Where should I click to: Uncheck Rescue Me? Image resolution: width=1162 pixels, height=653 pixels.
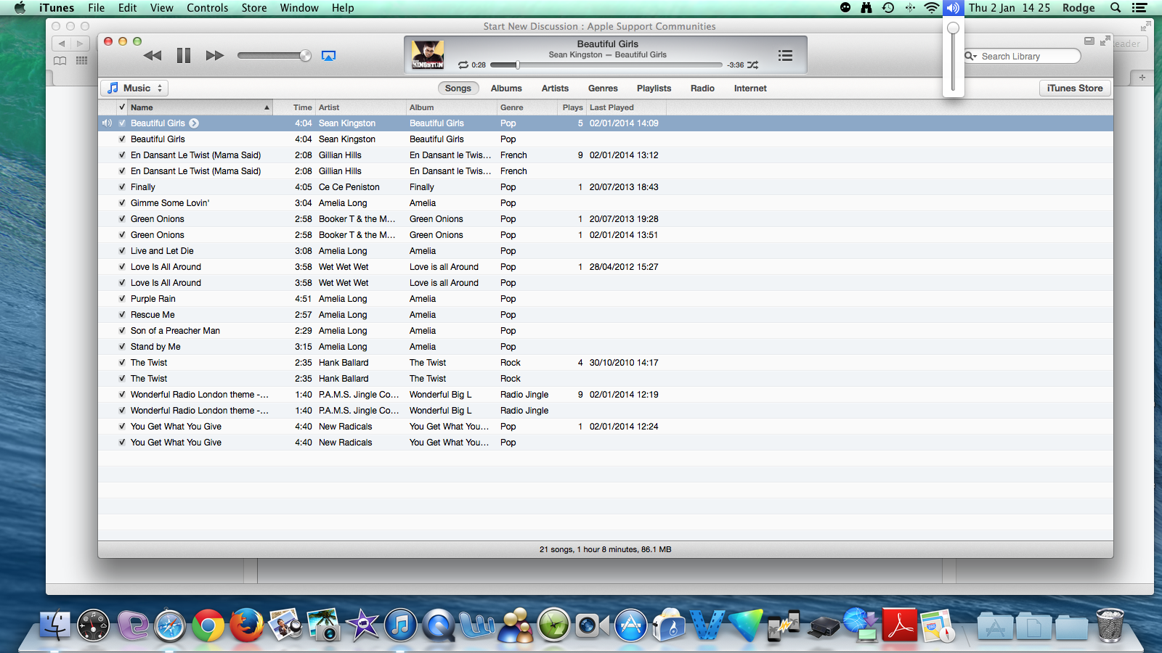122,315
